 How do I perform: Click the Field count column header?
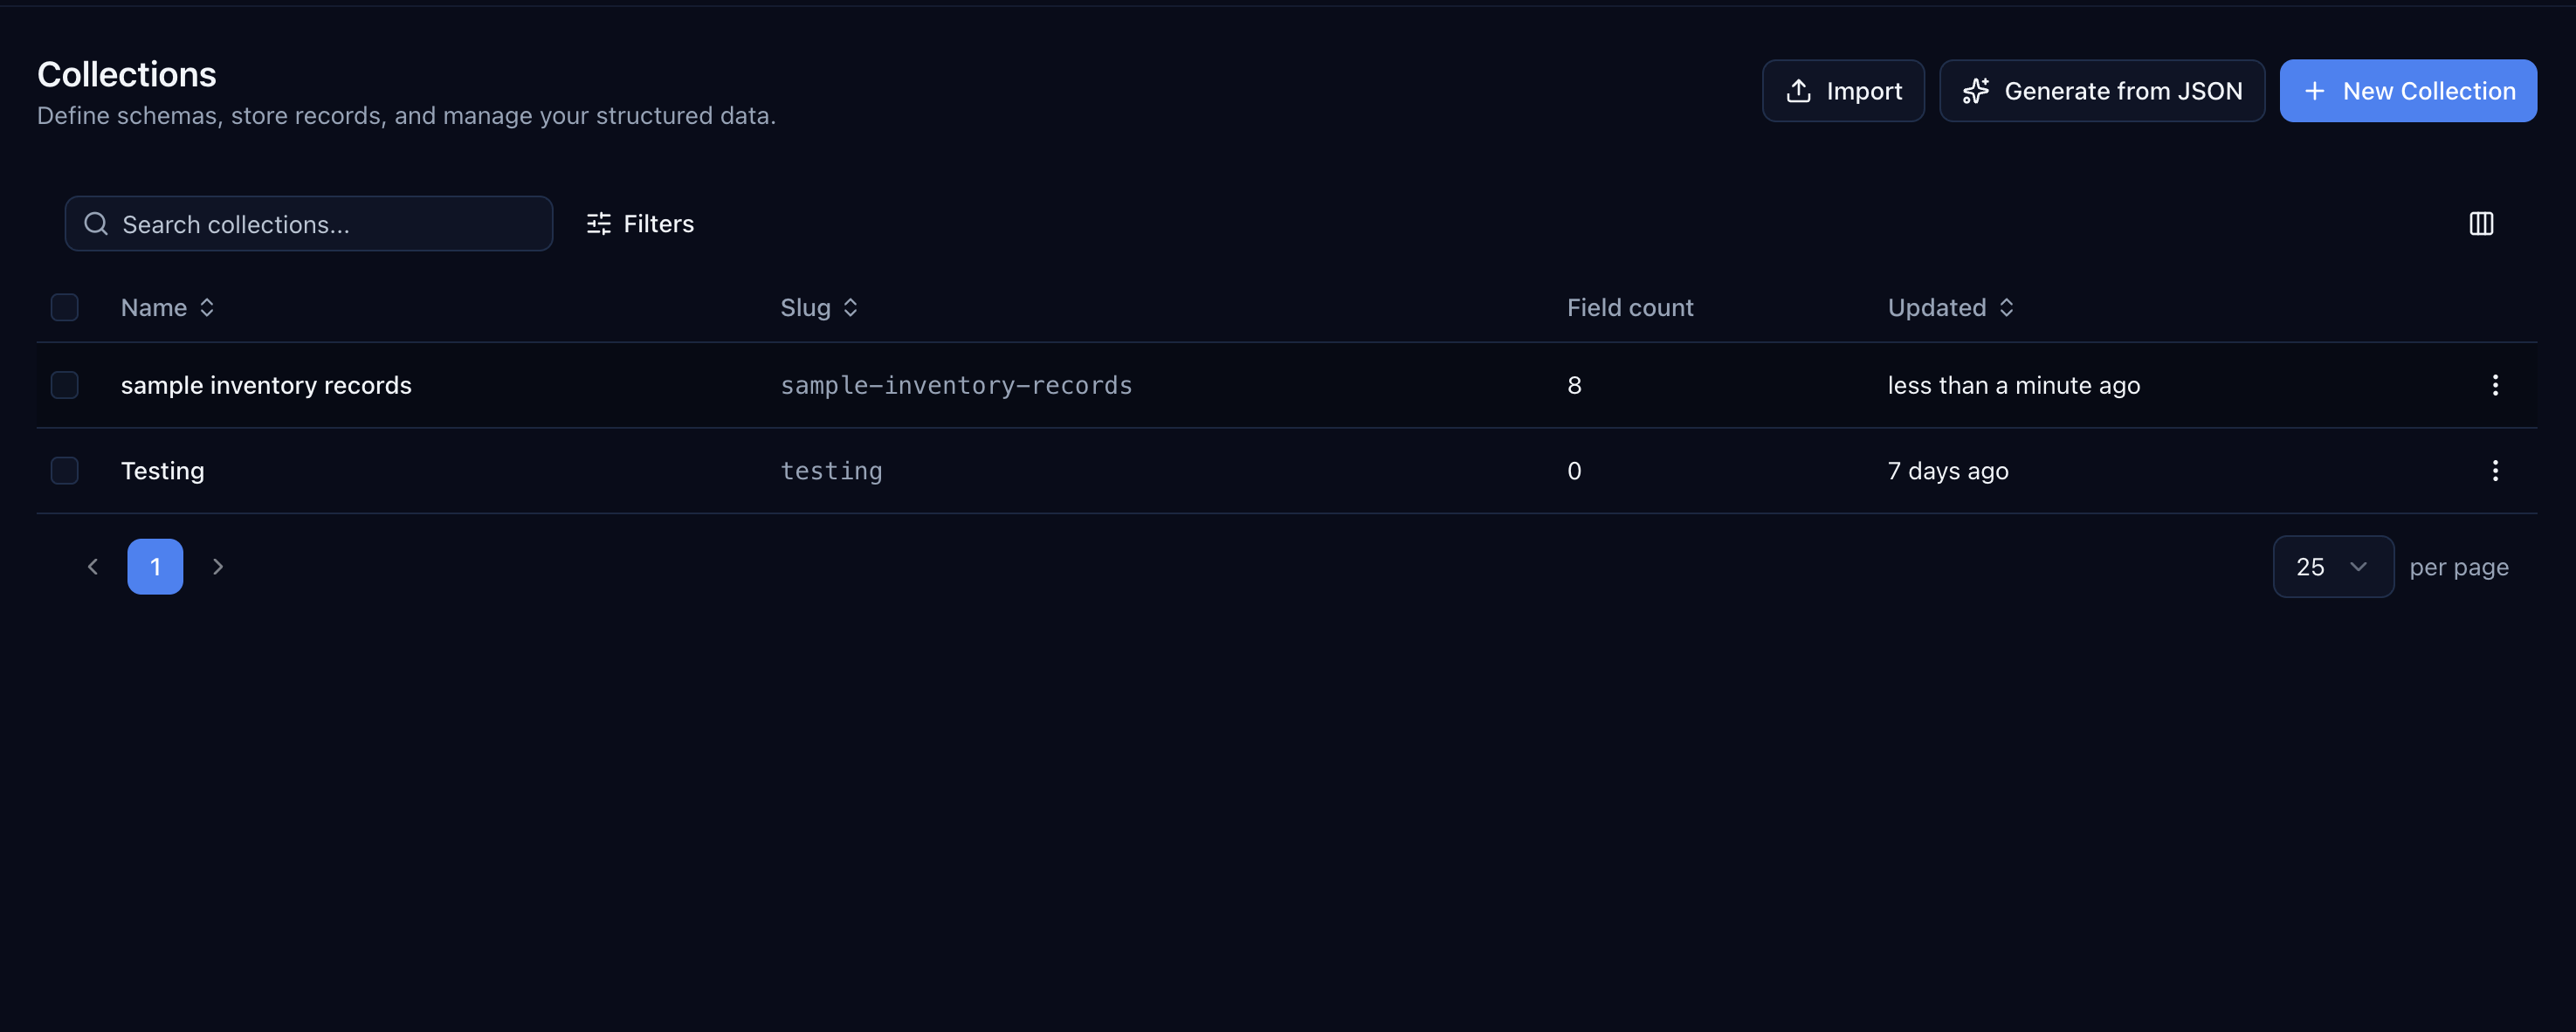tap(1629, 307)
